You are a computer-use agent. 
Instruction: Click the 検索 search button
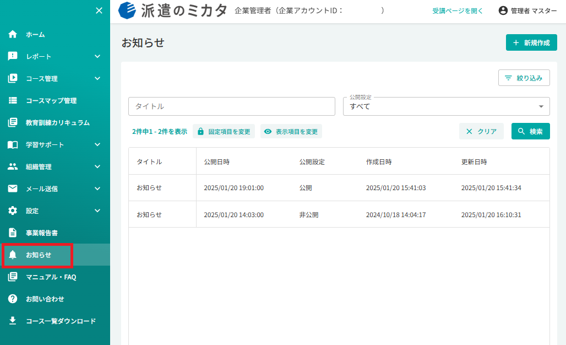[x=531, y=131]
